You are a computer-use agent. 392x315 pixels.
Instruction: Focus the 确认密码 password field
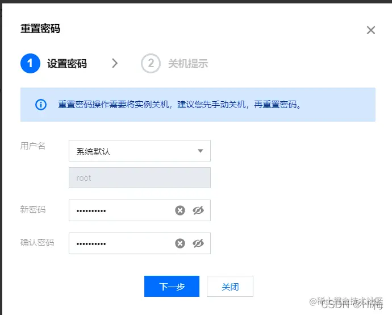coord(140,243)
